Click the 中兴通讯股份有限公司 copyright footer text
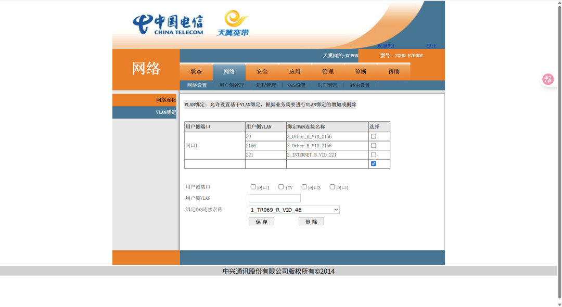The width and height of the screenshot is (562, 307). (278, 271)
